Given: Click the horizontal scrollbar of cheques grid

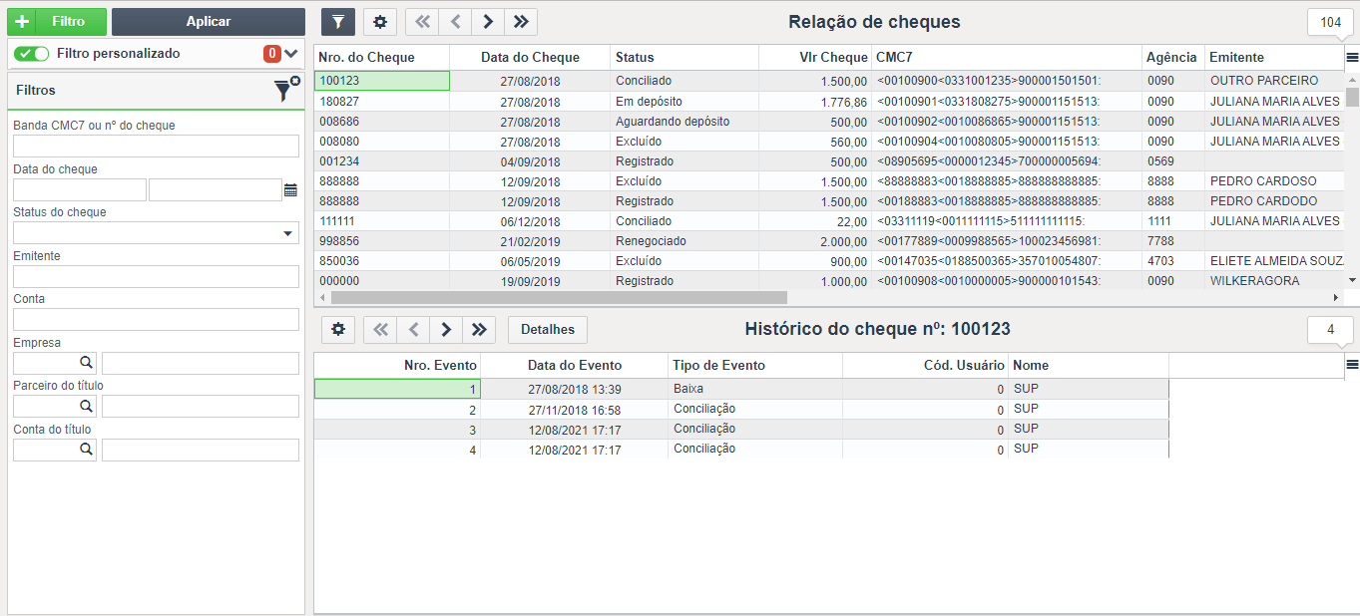Looking at the screenshot, I should (x=559, y=297).
